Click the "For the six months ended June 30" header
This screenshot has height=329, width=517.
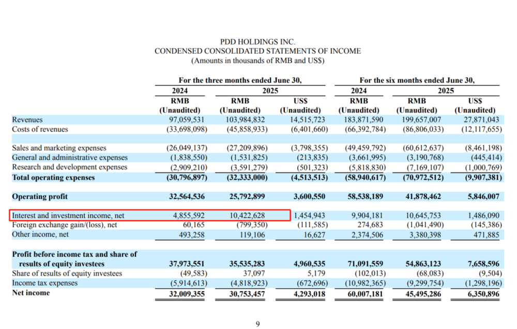417,80
